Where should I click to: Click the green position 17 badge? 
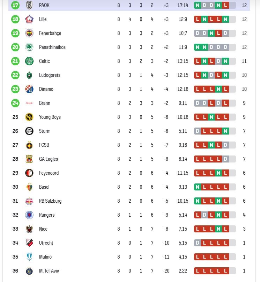click(15, 5)
